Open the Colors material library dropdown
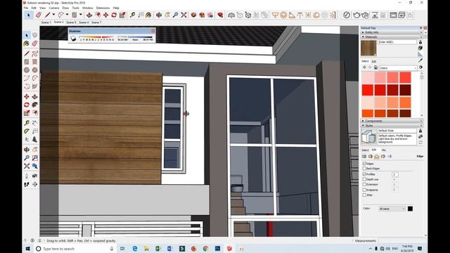Viewport: 450px width, 253px height. [398, 68]
